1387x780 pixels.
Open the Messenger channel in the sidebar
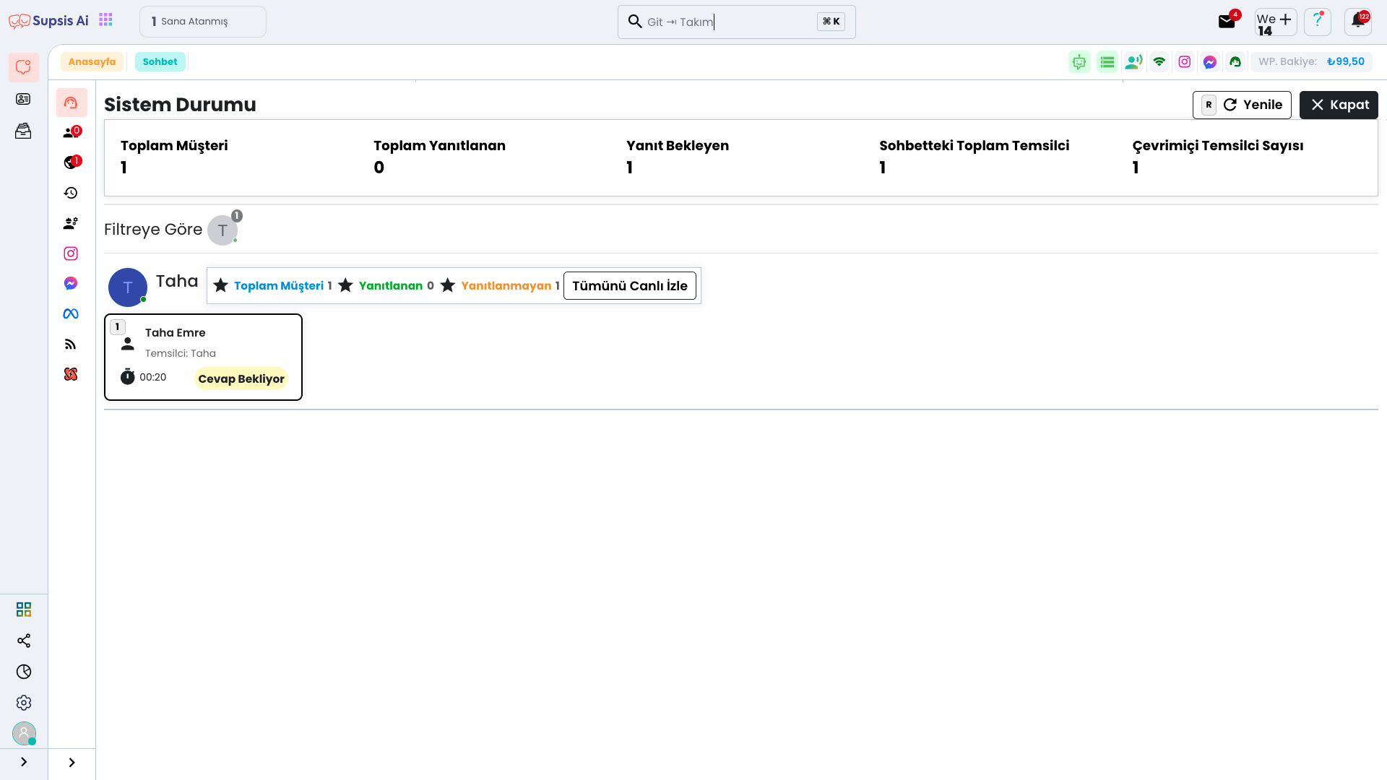click(71, 284)
